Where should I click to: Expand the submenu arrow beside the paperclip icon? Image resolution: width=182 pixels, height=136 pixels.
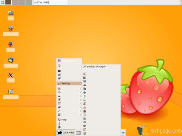pyautogui.click(x=80, y=92)
